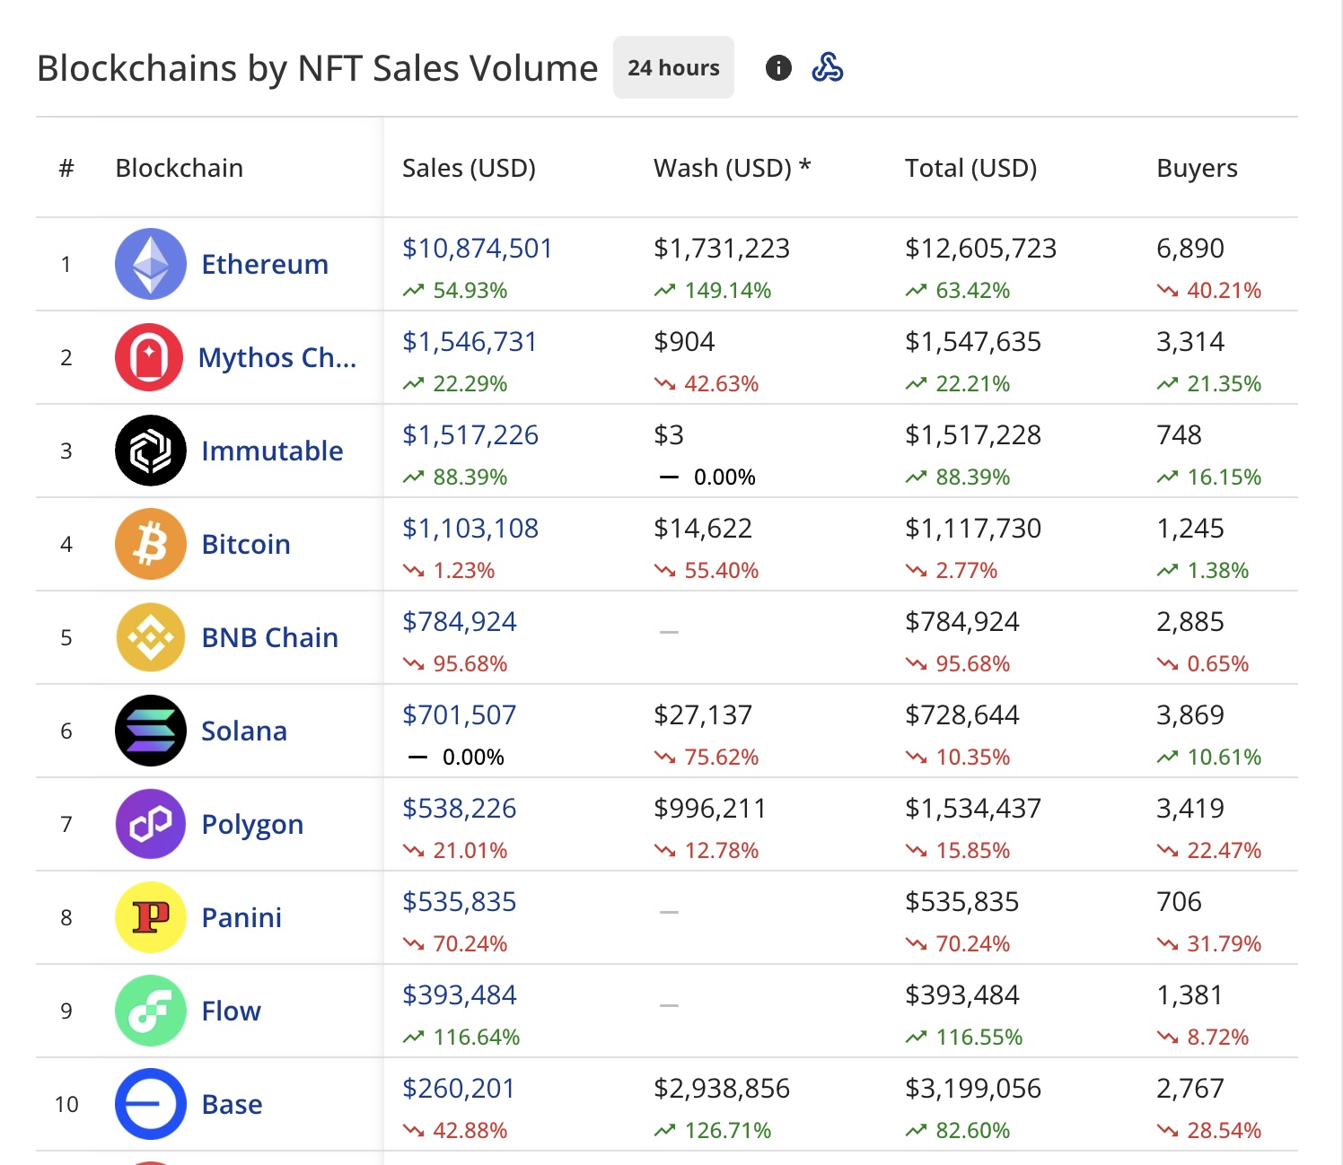Screen dimensions: 1343x1165
Task: Select Ethereum total value $12,605,723
Action: [981, 248]
